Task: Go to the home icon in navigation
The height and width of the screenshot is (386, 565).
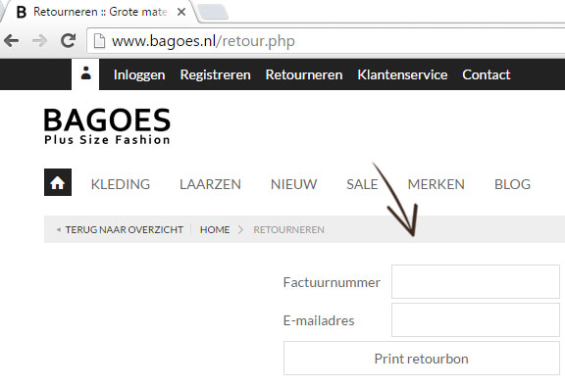Action: tap(58, 182)
